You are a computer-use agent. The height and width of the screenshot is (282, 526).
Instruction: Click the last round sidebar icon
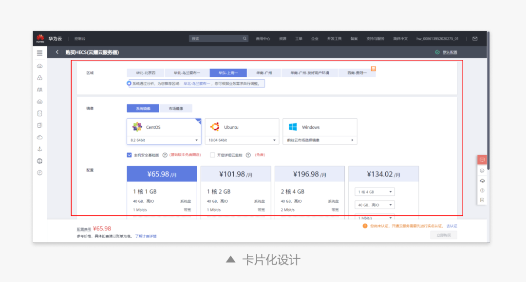39,173
